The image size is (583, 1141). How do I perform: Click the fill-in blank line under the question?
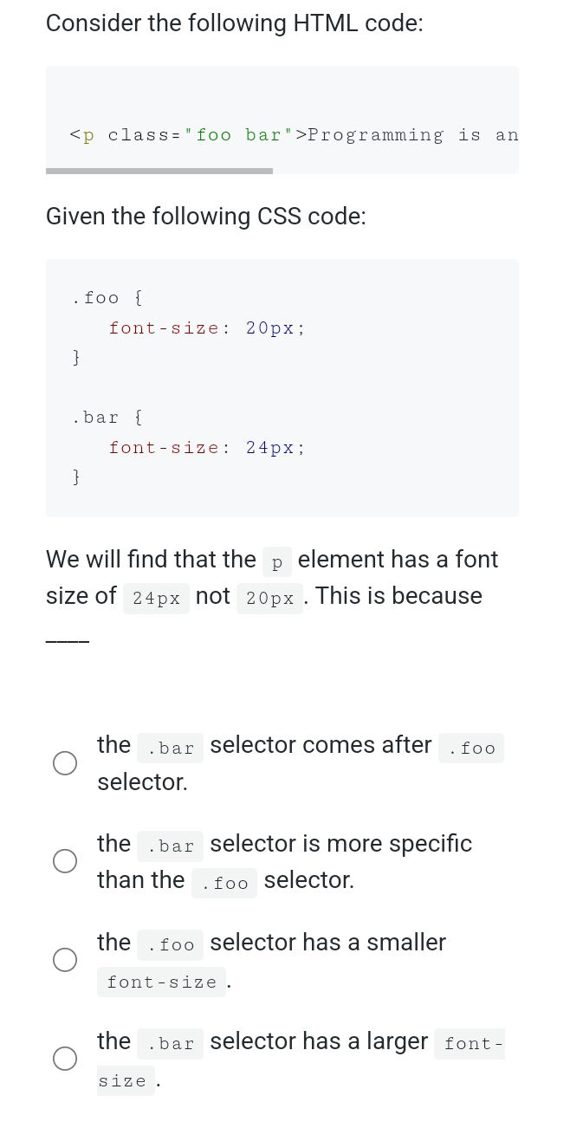[x=68, y=642]
